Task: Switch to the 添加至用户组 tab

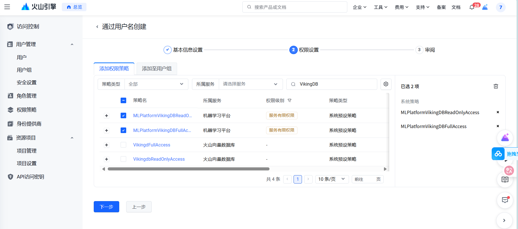Action: point(157,69)
